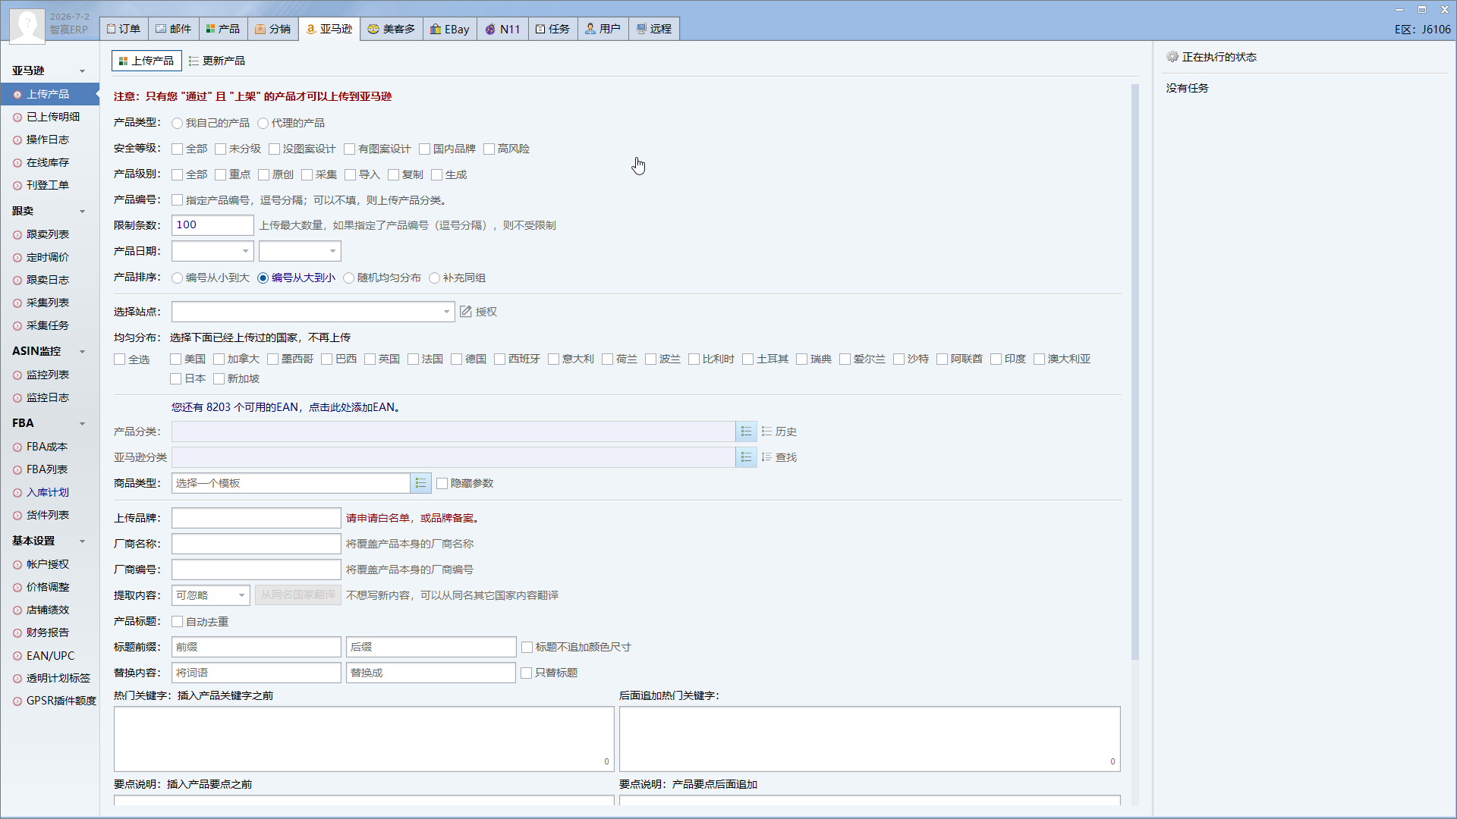This screenshot has width=1457, height=819.
Task: Collapse the FBA sidebar section
Action: pos(82,424)
